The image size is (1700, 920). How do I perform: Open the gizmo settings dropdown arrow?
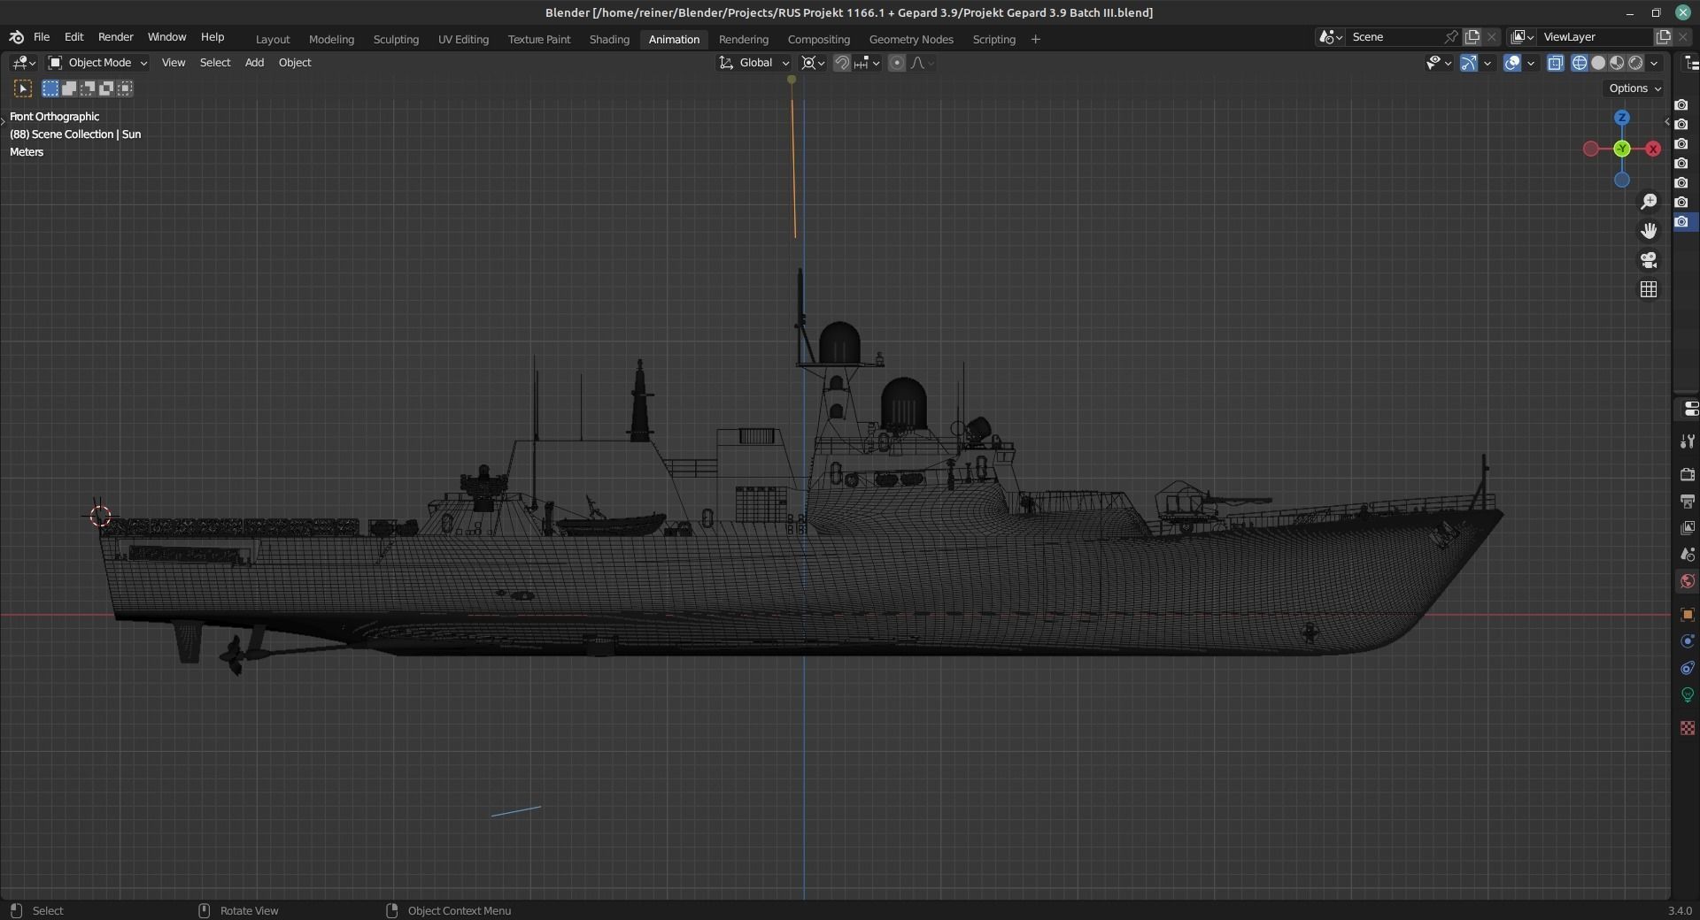click(1488, 63)
